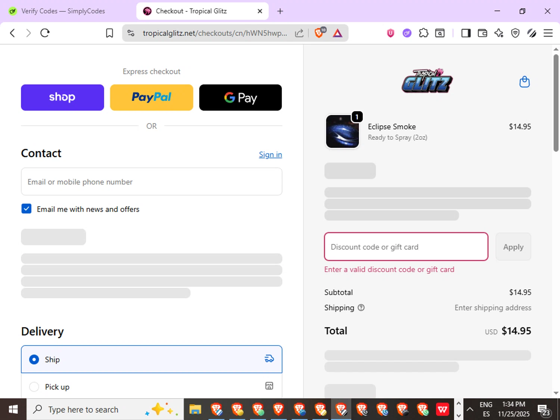Open the cart bag icon

525,82
